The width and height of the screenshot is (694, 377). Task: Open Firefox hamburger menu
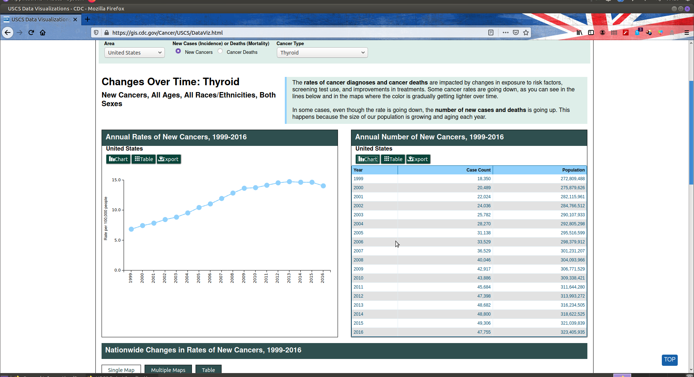687,32
